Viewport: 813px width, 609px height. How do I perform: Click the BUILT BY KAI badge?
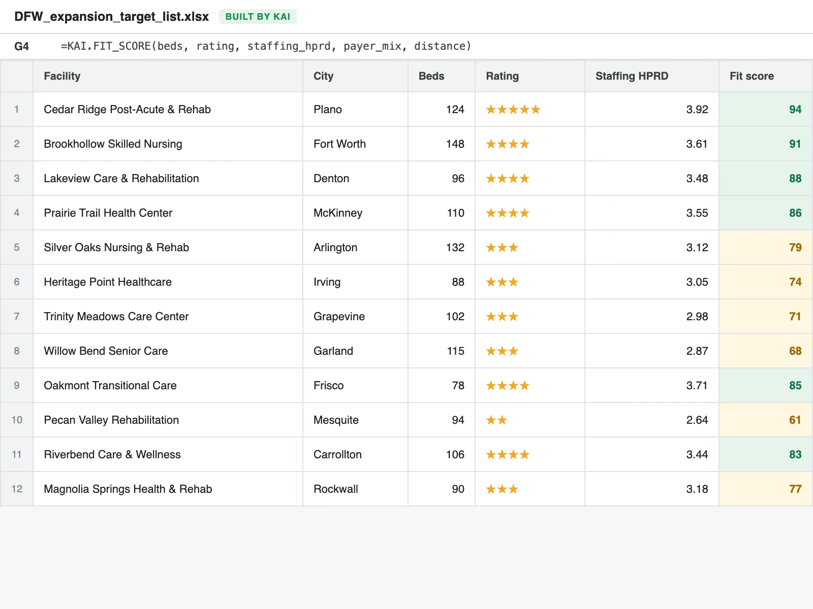coord(258,17)
